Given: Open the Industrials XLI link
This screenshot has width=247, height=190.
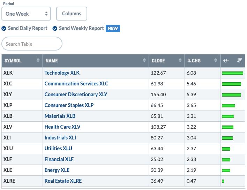Looking at the screenshot, I should [60, 138].
